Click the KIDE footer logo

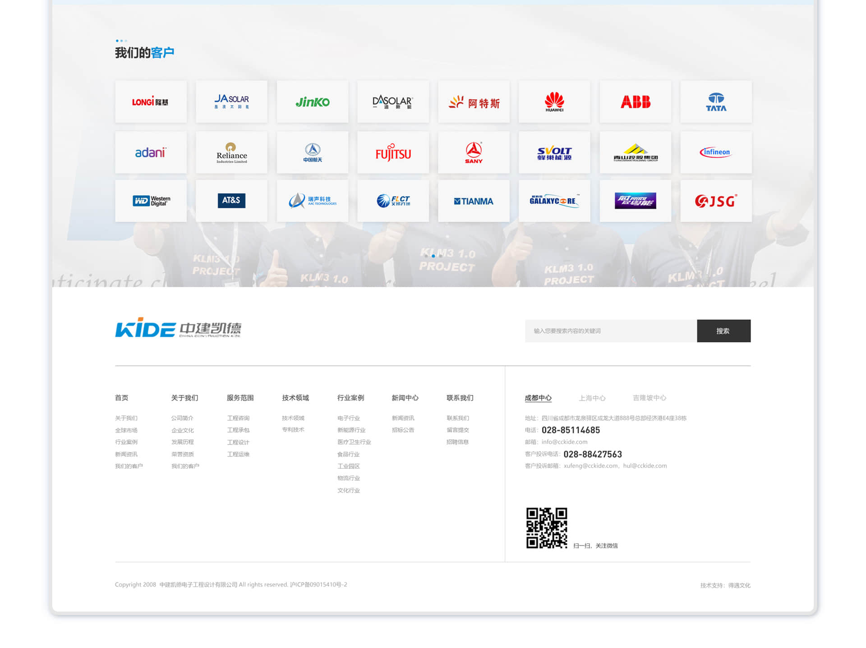[x=178, y=328]
